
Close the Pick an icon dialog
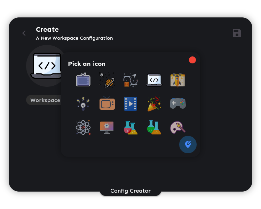[x=192, y=60]
